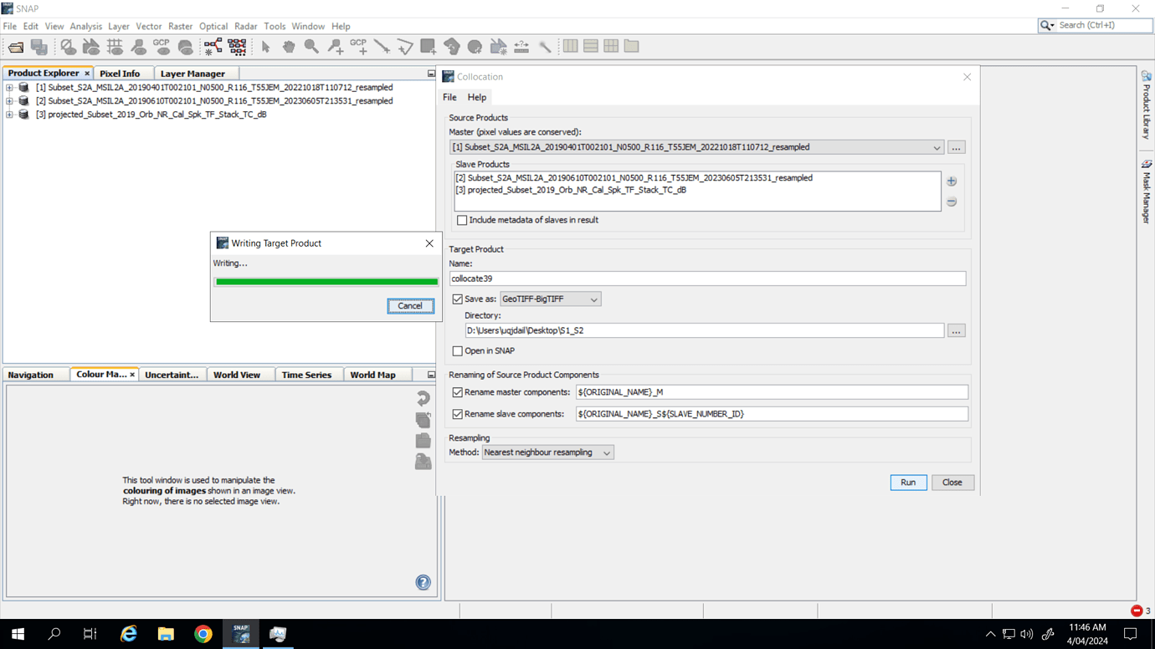1155x649 pixels.
Task: Click the collocate39 target name field
Action: pyautogui.click(x=707, y=278)
